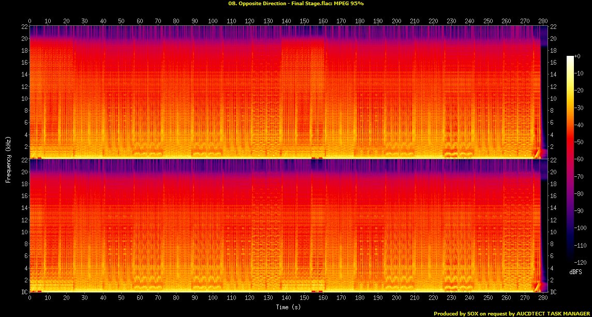Click the "dBFS" label under the color scale

[x=574, y=271]
